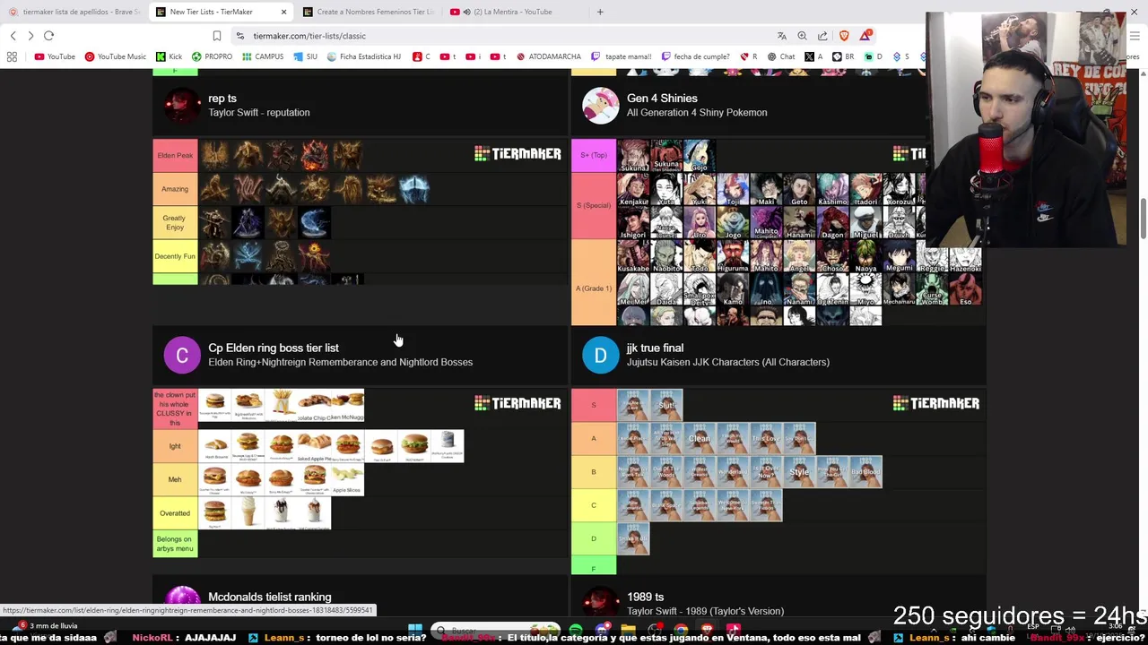Viewport: 1148px width, 645px height.
Task: Open the X bookmark labeled A
Action: click(813, 56)
